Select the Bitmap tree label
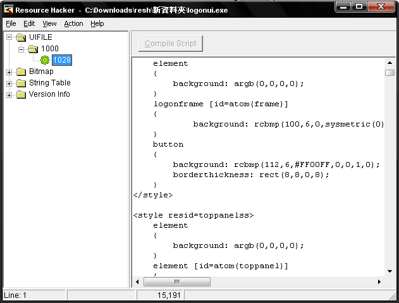 point(41,71)
